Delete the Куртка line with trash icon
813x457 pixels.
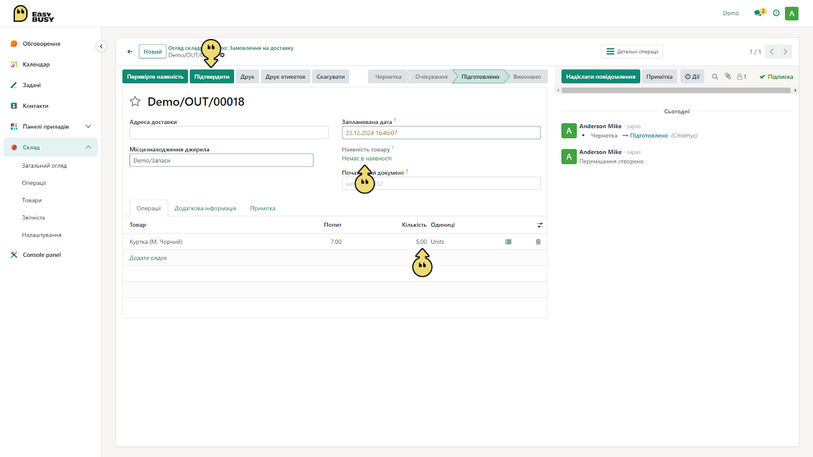[x=538, y=242]
